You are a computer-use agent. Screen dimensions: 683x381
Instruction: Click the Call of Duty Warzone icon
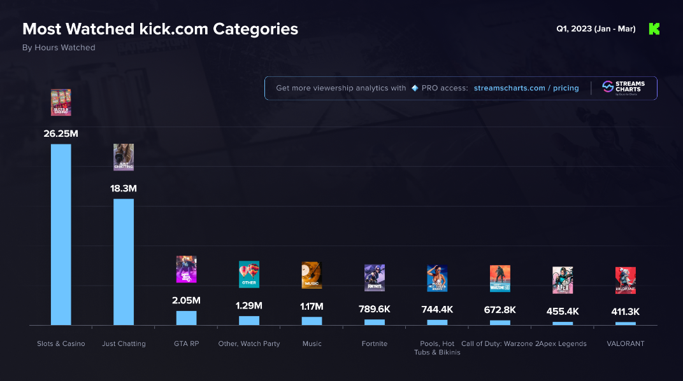coord(500,279)
